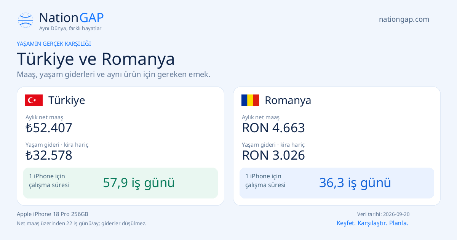457x240 pixels.
Task: Click 'Aylık net maaş' label in Romanya card
Action: pyautogui.click(x=260, y=117)
